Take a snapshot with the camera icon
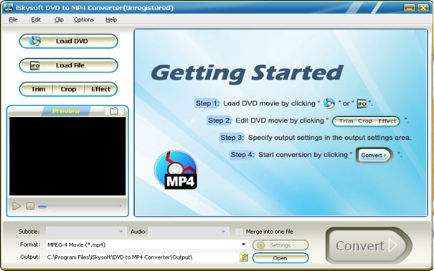The height and width of the screenshot is (271, 434). [x=114, y=111]
